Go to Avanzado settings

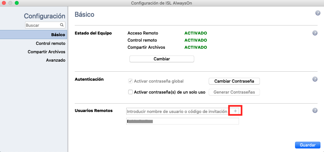point(56,60)
